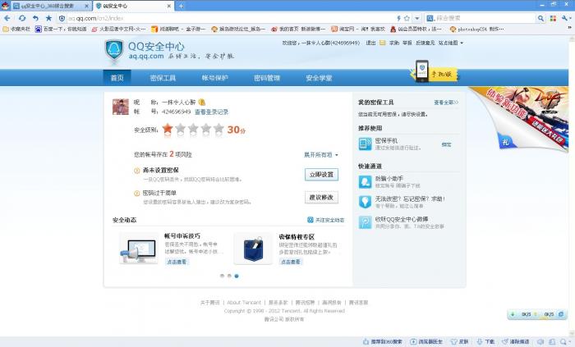This screenshot has height=347, width=575.
Task: Open 防骗小助手 icon
Action: [366, 181]
